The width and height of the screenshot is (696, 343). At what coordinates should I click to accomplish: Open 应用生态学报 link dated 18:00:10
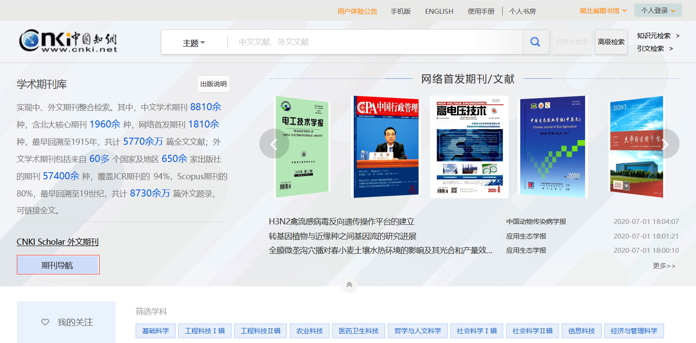(x=526, y=251)
